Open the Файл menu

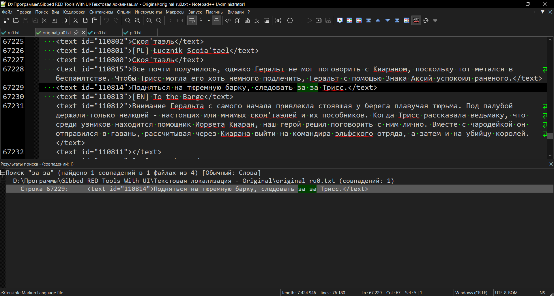[7, 12]
